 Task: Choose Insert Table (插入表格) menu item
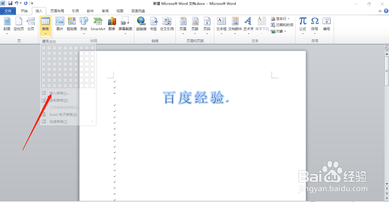pyautogui.click(x=68, y=93)
